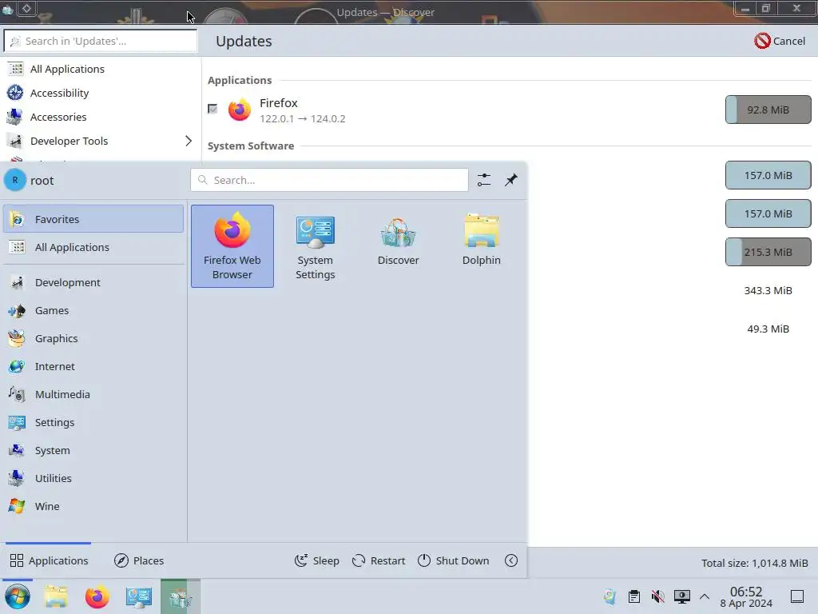The image size is (818, 614).
Task: Click the first 157.0 MiB progress bar
Action: [768, 175]
